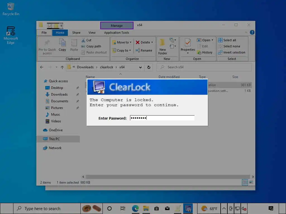Expand the Open button dropdown
The width and height of the screenshot is (286, 214).
coord(213,40)
